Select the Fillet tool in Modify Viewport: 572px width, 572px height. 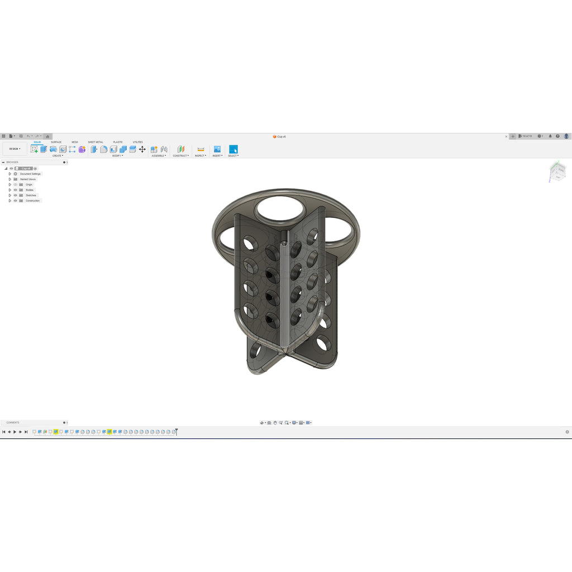pyautogui.click(x=103, y=149)
